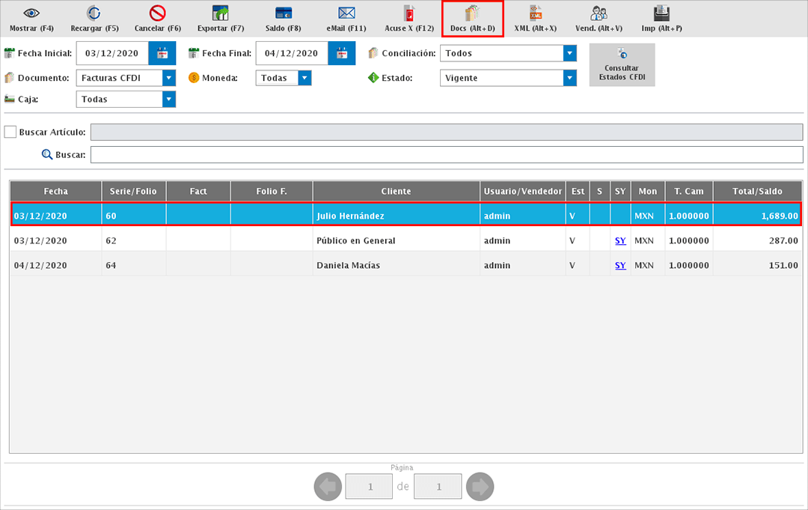Click the Buscar text input field
This screenshot has width=808, height=510.
point(447,155)
